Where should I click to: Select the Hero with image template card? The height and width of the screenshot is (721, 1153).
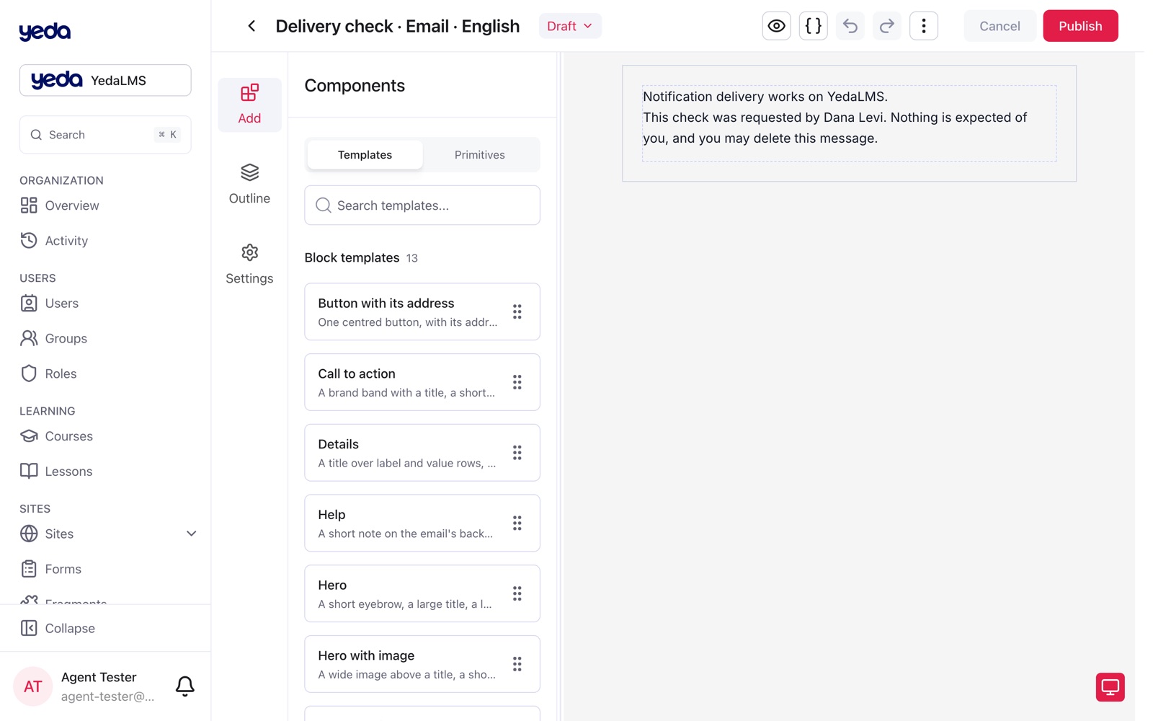(422, 664)
